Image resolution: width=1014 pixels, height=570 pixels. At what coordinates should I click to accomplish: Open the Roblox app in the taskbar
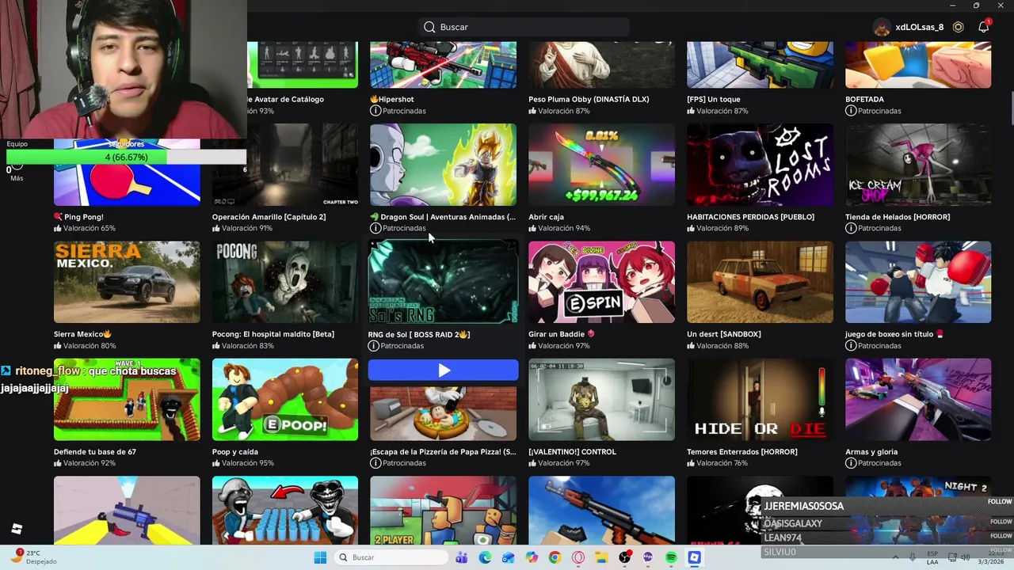695,557
